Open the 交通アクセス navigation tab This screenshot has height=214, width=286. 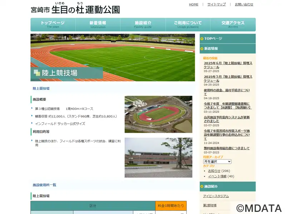pos(233,25)
